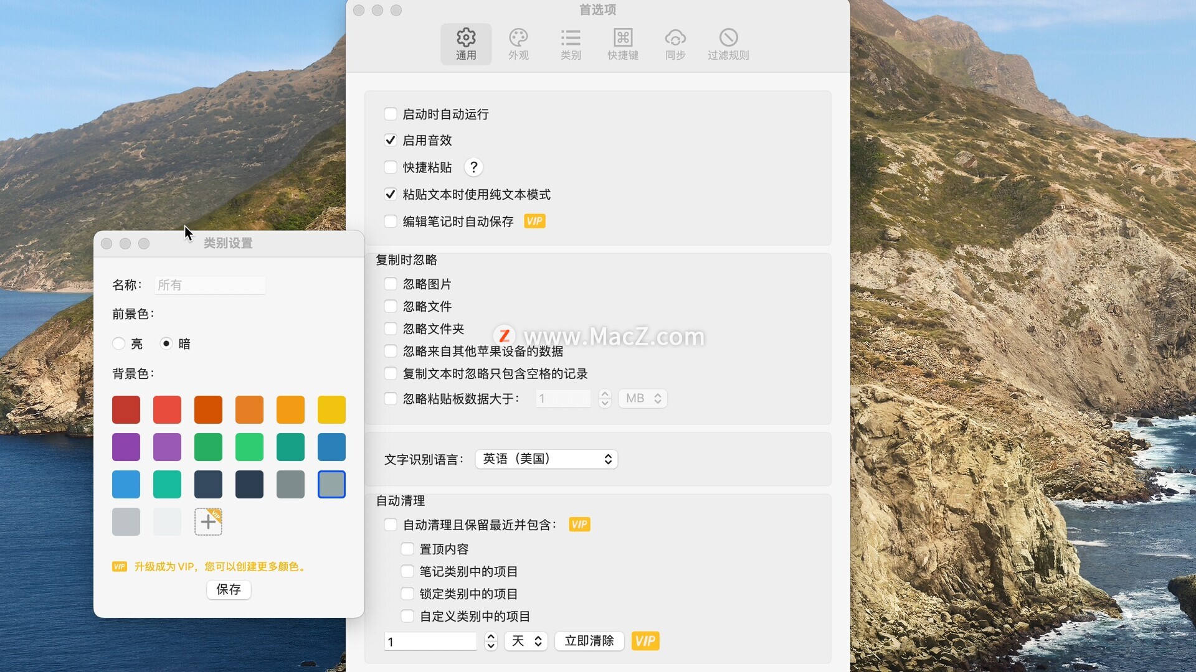Uncheck the 启用音效 checkbox

pyautogui.click(x=391, y=141)
